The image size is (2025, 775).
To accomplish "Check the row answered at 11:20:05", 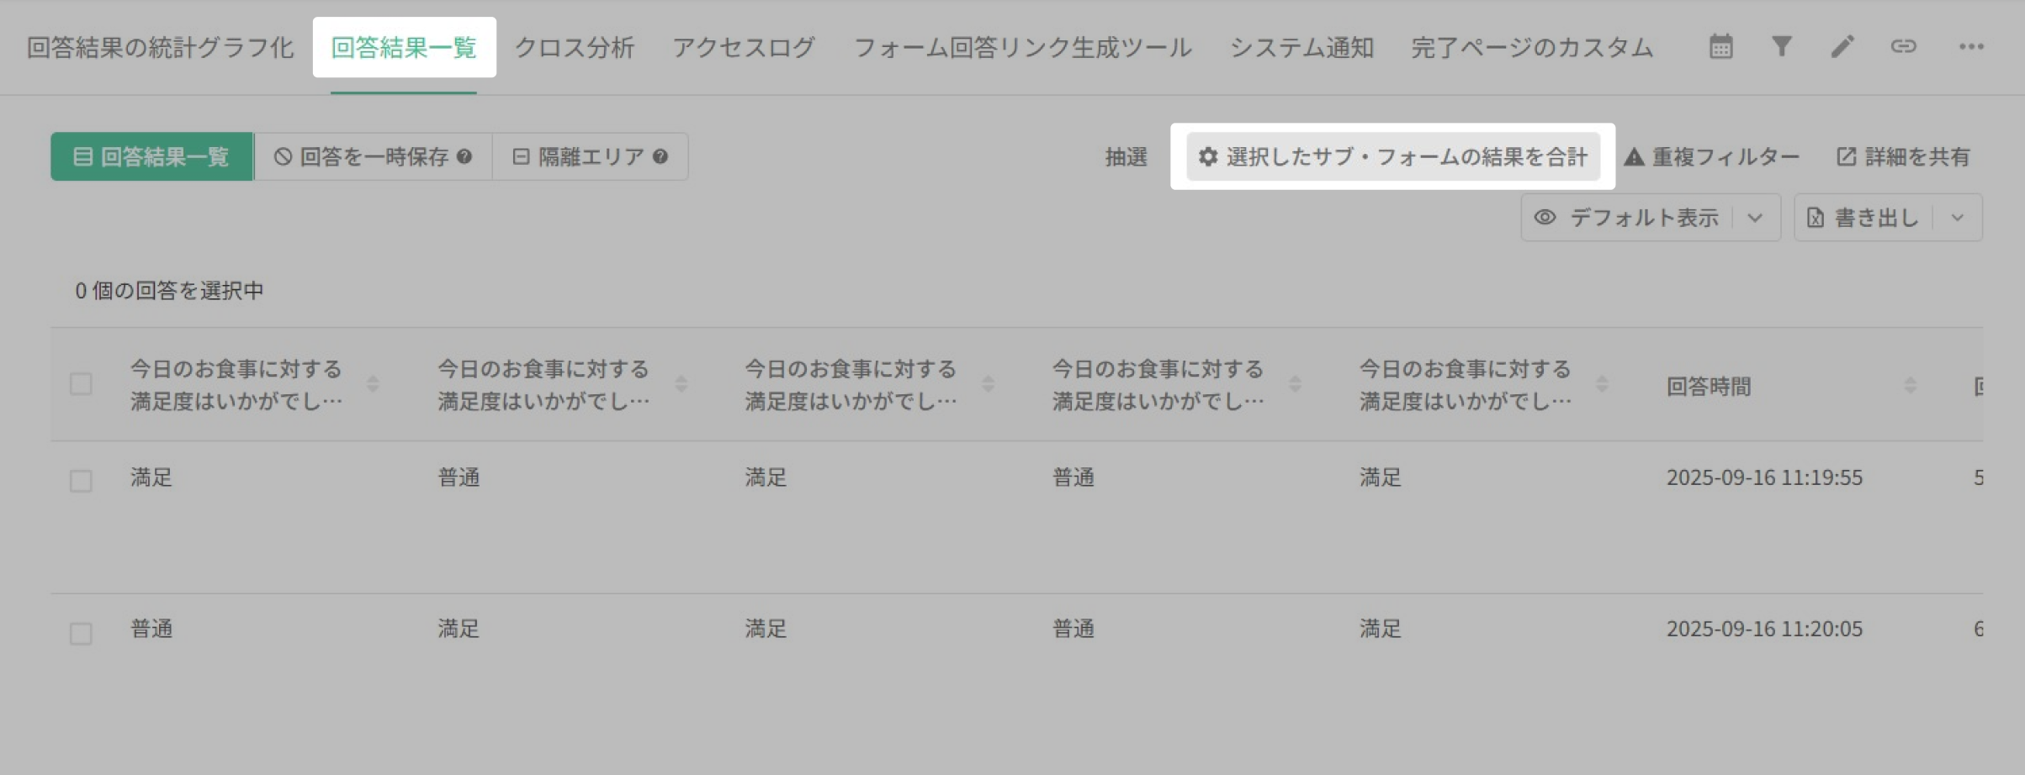I will (x=81, y=633).
